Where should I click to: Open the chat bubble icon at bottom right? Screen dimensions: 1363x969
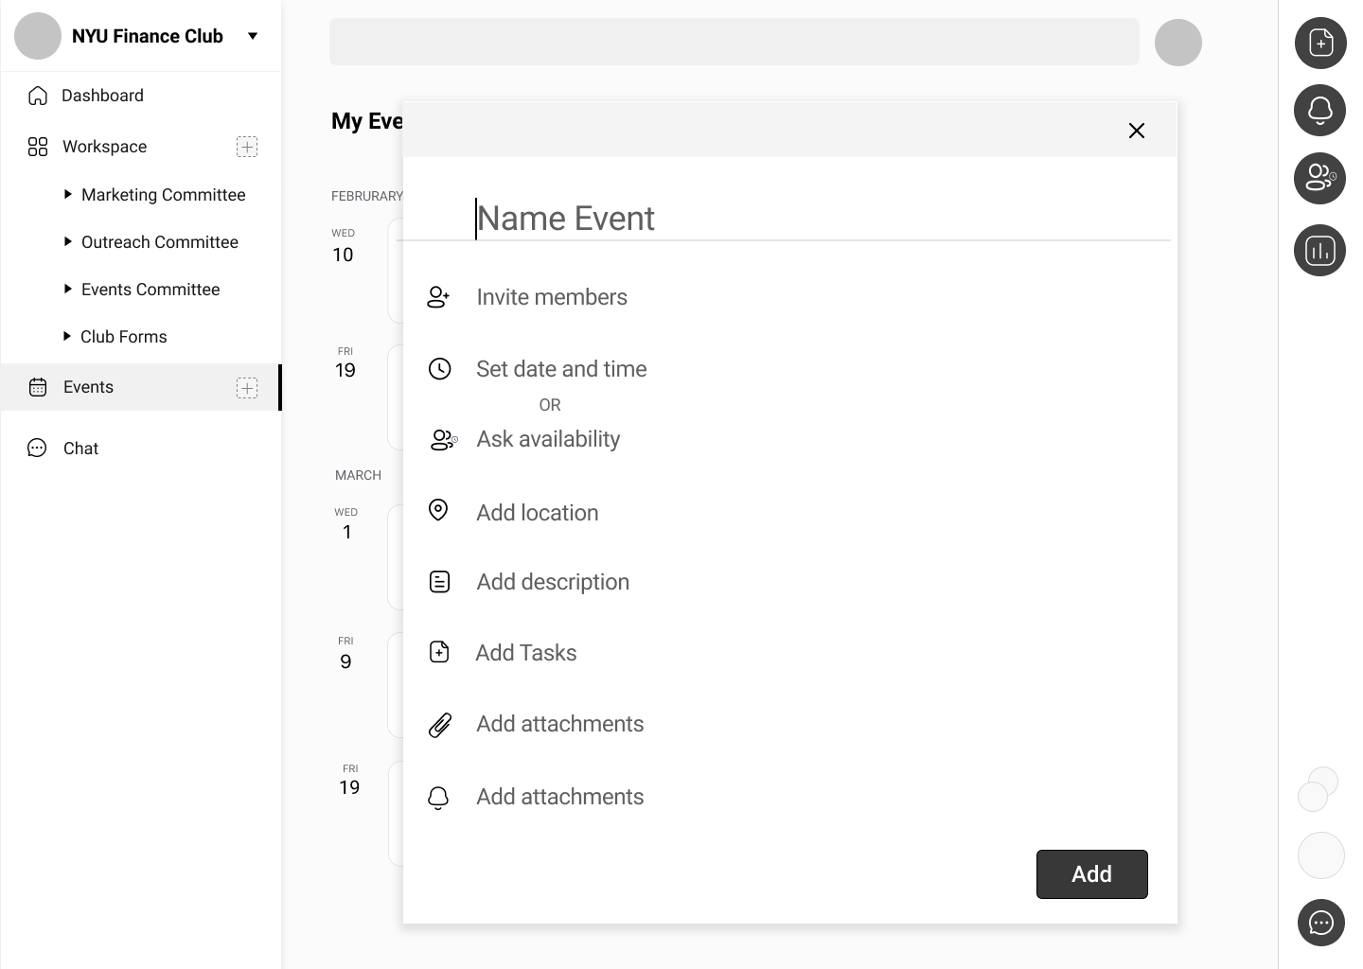(x=1320, y=923)
